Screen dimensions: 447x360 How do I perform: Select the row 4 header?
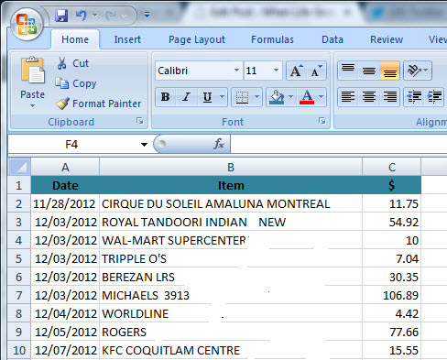19,240
